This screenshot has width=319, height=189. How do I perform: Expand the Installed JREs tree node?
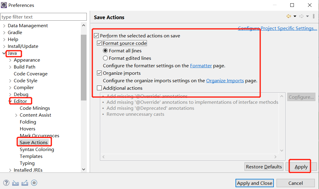point(10,170)
